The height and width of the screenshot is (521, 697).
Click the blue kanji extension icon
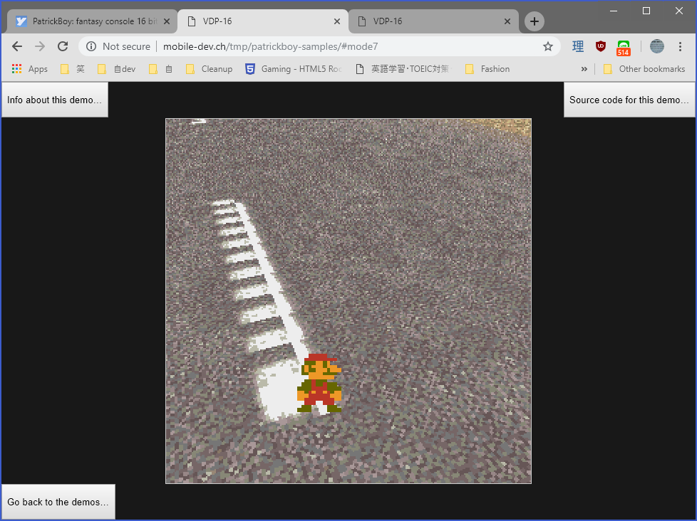pyautogui.click(x=578, y=46)
